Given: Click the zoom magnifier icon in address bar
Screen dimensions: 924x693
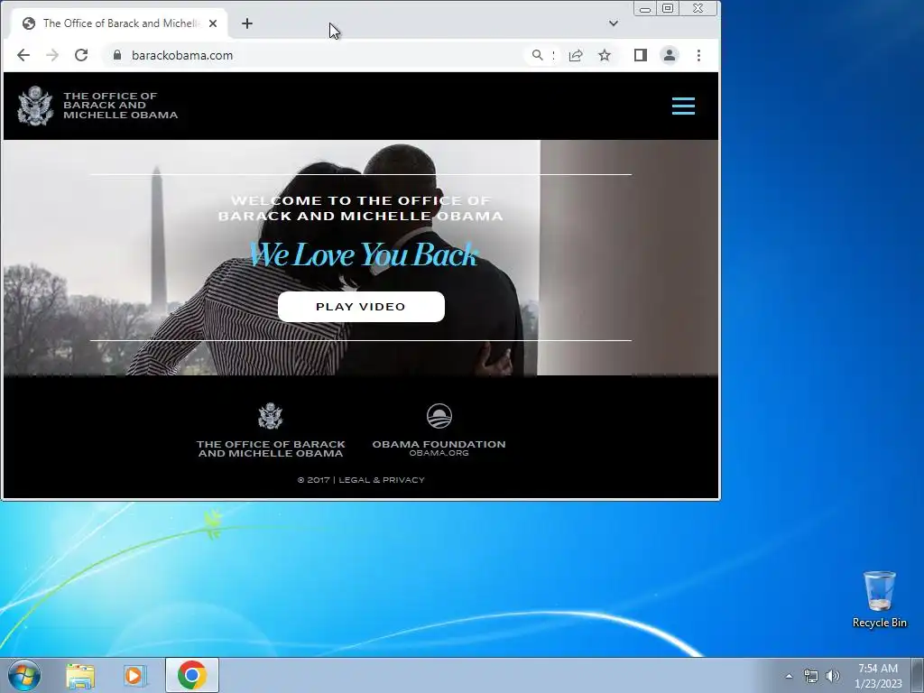Looking at the screenshot, I should click(537, 55).
